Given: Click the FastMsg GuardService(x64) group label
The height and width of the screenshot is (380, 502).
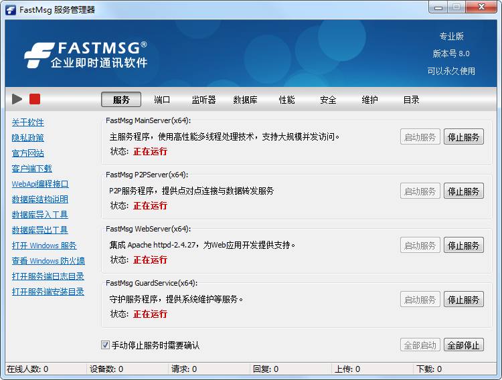Looking at the screenshot, I should 152,283.
